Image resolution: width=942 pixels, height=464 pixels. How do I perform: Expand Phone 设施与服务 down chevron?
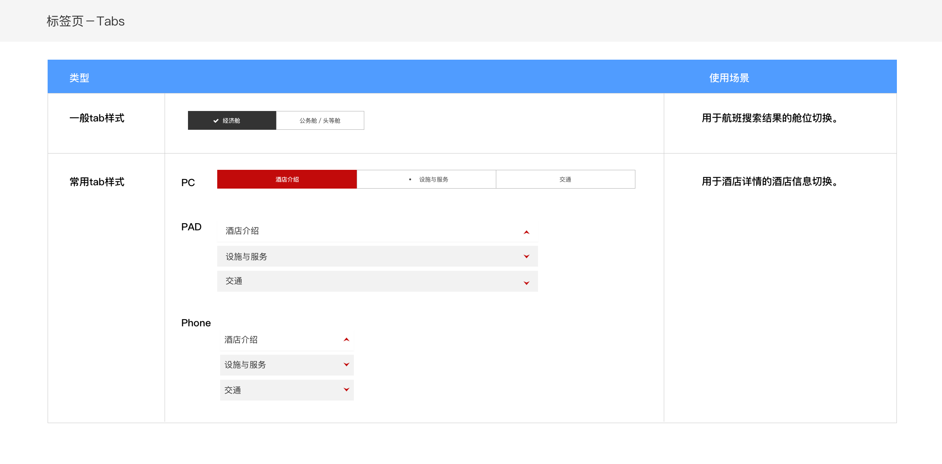point(346,365)
